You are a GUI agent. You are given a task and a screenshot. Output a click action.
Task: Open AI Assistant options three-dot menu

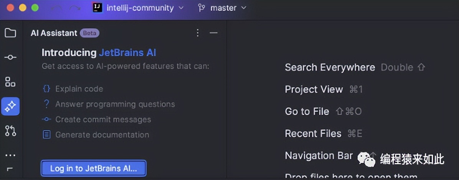pos(198,33)
